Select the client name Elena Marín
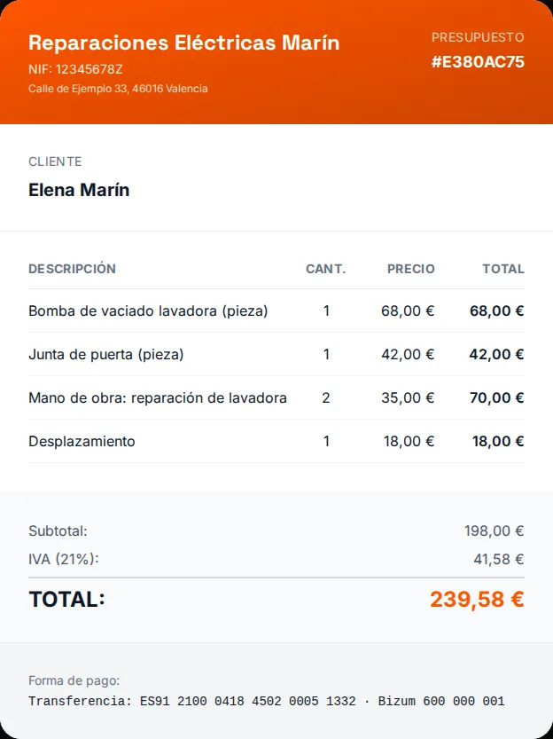This screenshot has height=739, width=553. point(79,190)
